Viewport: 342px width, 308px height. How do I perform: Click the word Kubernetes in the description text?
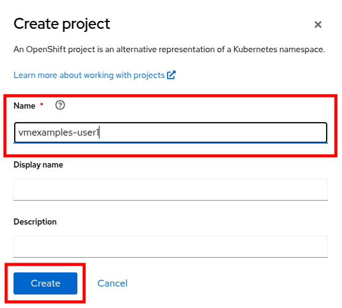(255, 49)
